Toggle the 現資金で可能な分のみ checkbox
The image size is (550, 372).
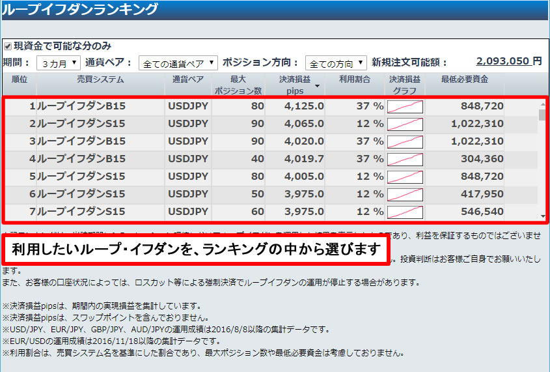pyautogui.click(x=7, y=46)
